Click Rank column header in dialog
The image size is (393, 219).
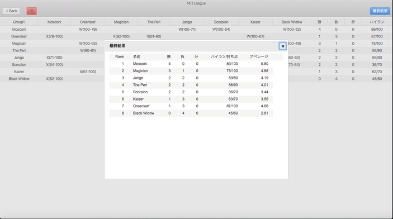(120, 56)
